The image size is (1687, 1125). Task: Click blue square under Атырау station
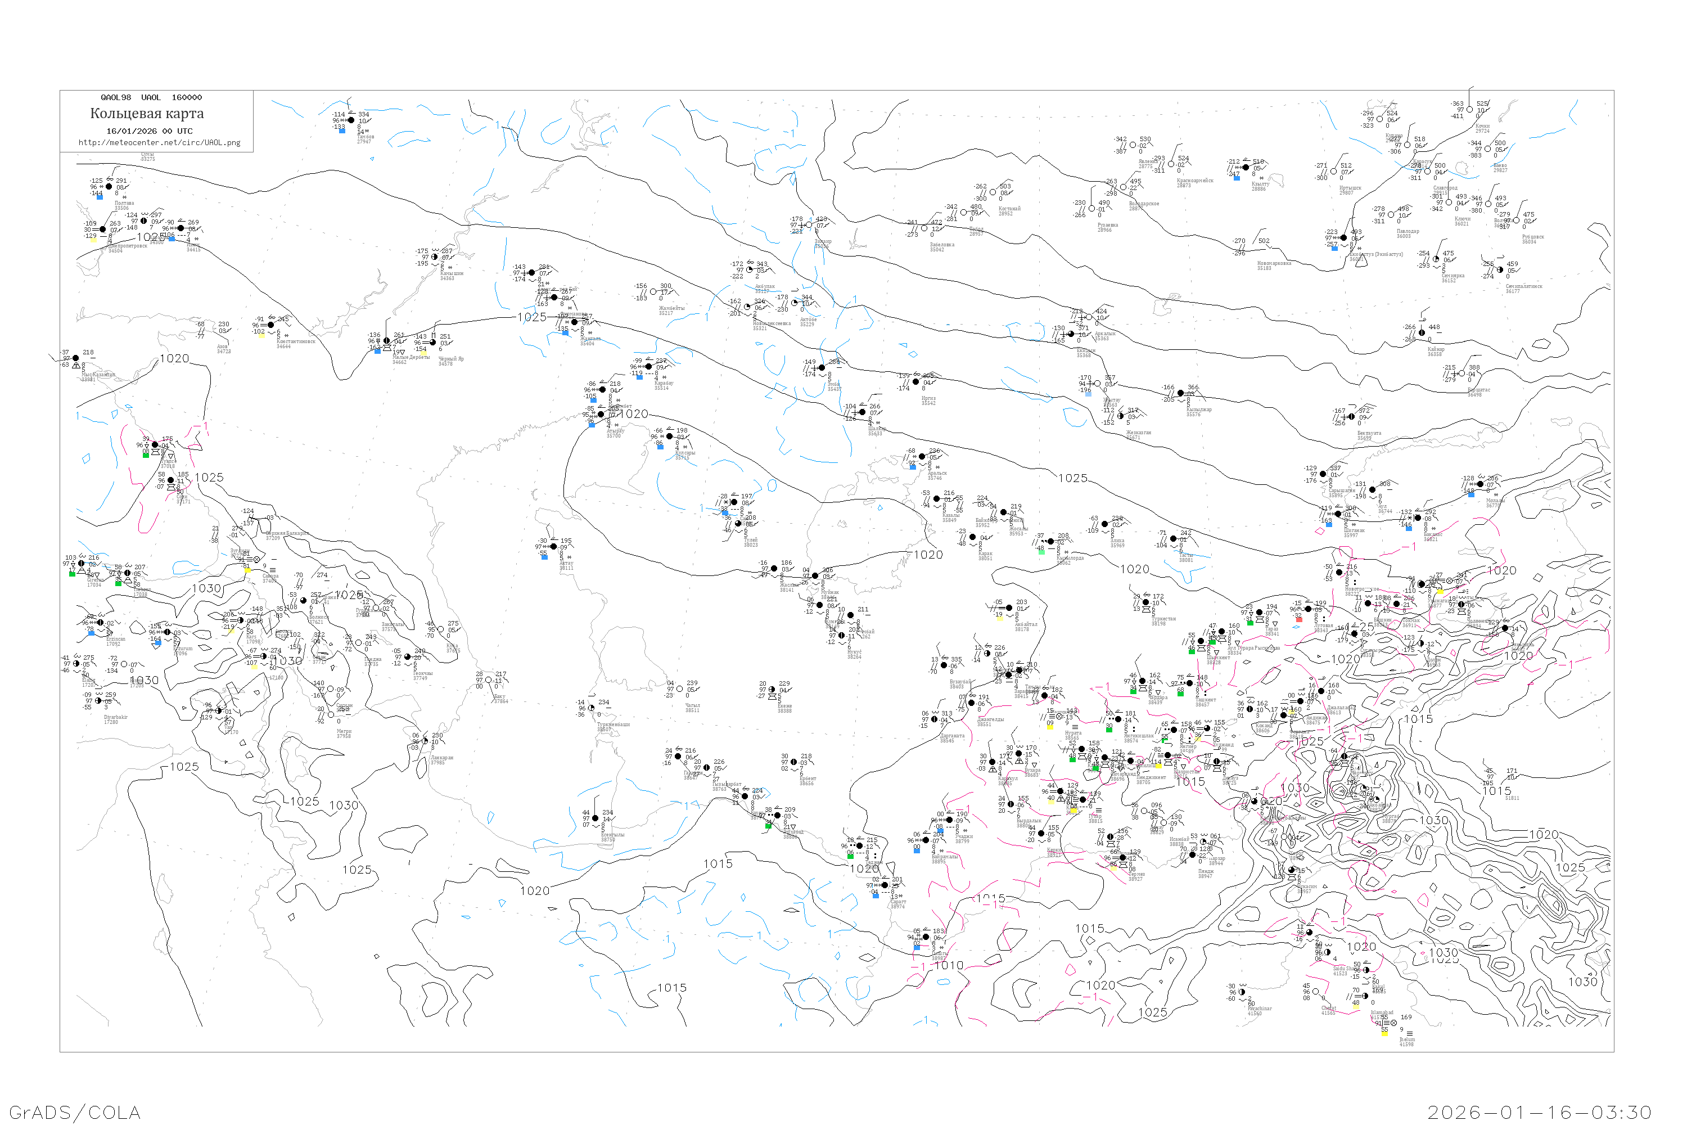[592, 425]
